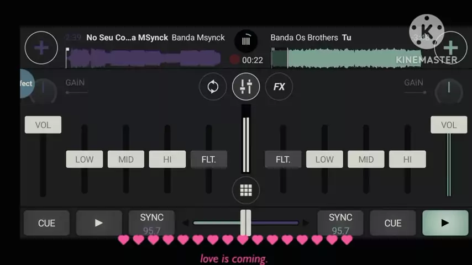Click the crossfader handle

click(x=245, y=222)
